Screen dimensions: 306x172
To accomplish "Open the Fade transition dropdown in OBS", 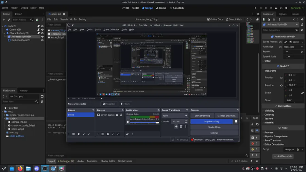I will [174, 116].
